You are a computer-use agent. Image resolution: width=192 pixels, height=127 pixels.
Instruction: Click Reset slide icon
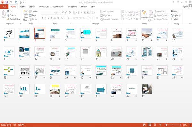30,15
